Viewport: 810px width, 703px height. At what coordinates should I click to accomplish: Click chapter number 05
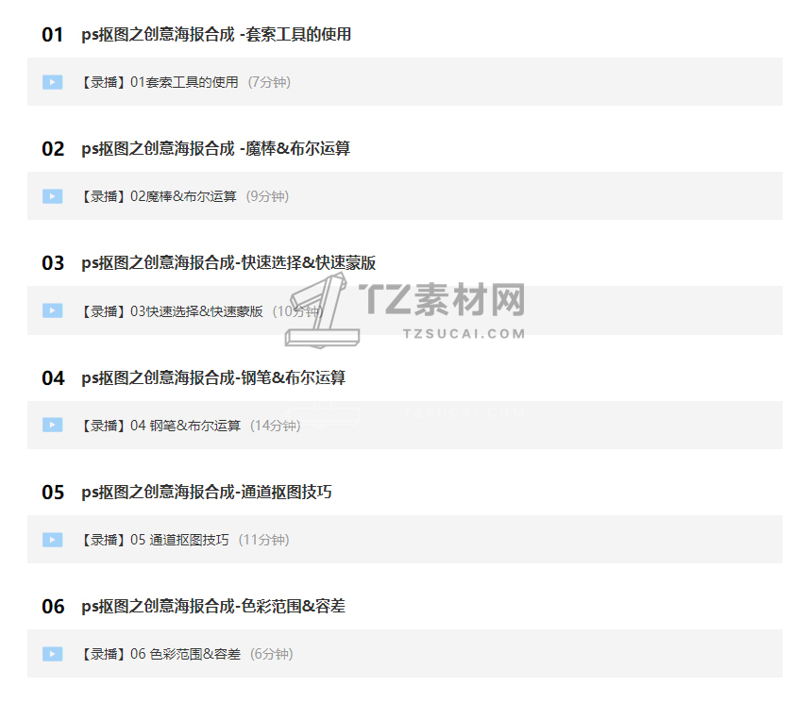pos(53,493)
